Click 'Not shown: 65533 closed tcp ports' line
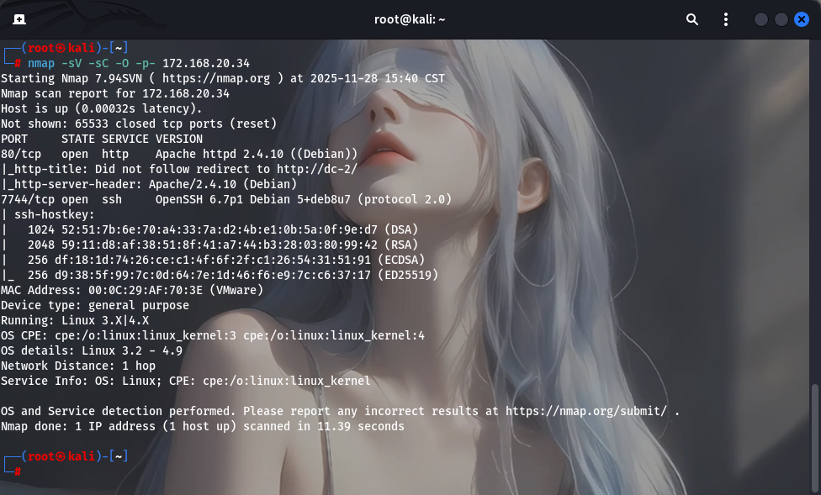Screen dimensions: 821x495 click(x=139, y=124)
